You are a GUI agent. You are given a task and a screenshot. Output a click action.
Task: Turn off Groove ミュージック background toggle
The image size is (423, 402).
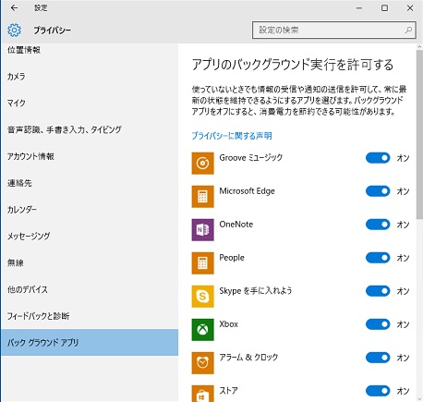pos(378,158)
